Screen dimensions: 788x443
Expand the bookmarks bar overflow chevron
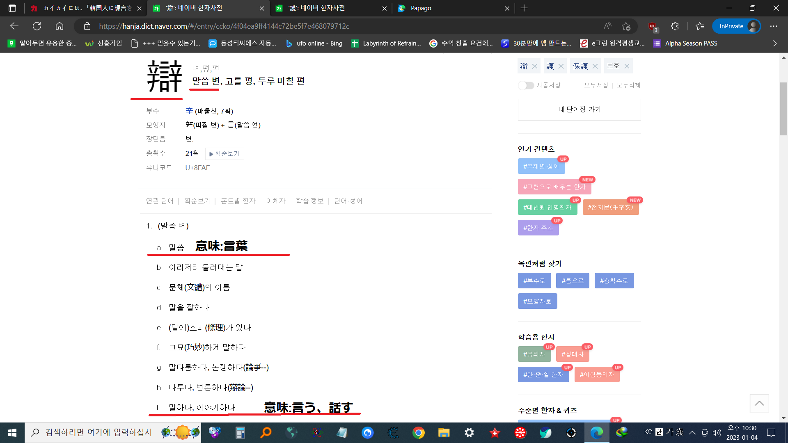click(x=774, y=43)
